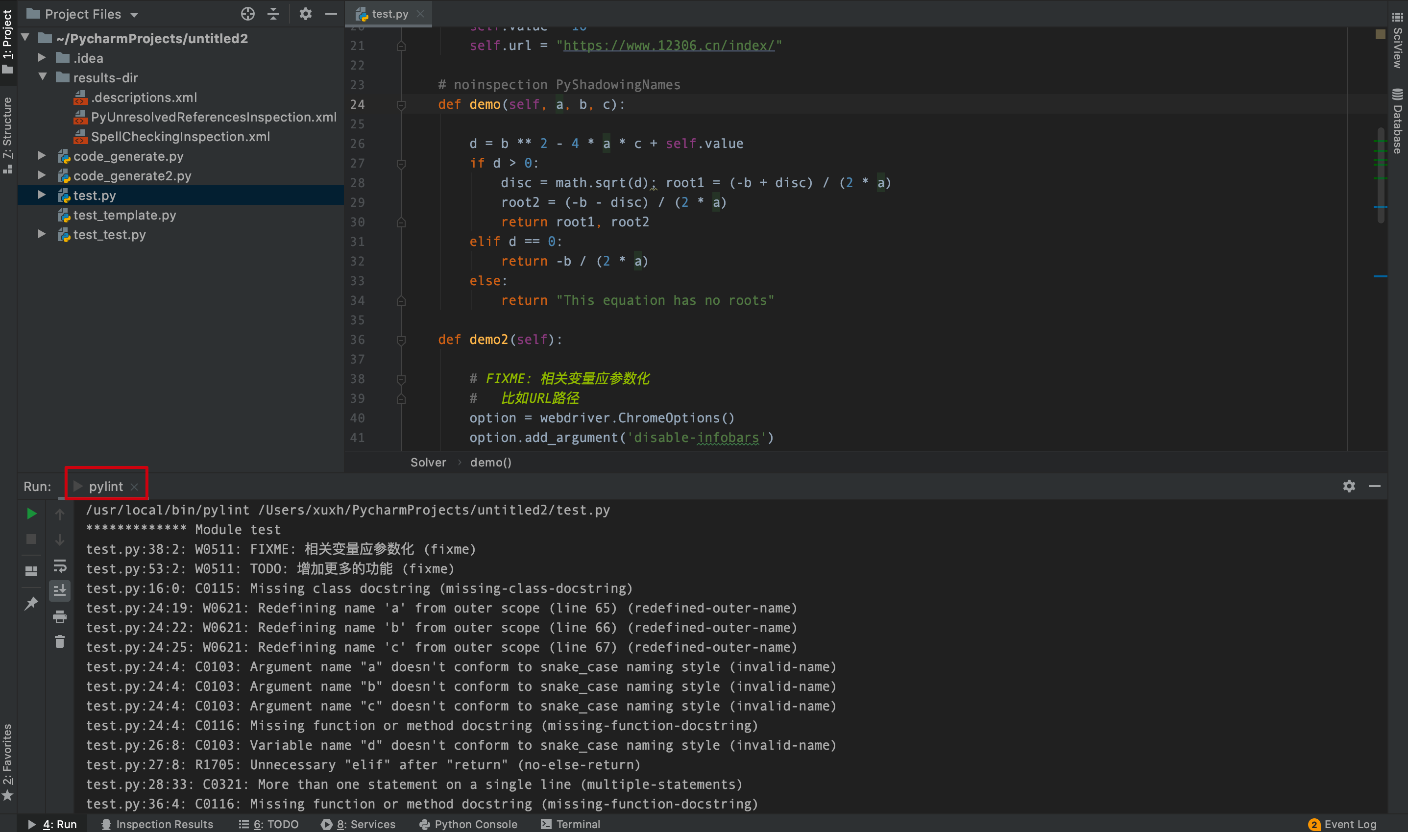Image resolution: width=1408 pixels, height=832 pixels.
Task: Toggle the 1: Project side tab
Action: pyautogui.click(x=7, y=42)
